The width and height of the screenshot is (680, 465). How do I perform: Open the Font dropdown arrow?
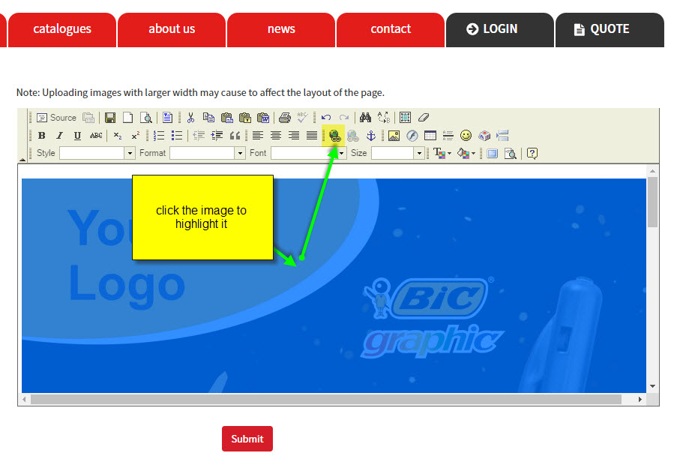tap(342, 153)
